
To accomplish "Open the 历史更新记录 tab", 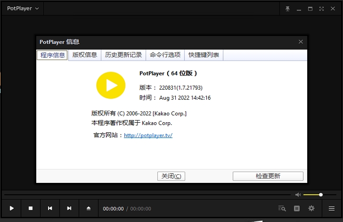I will [123, 55].
